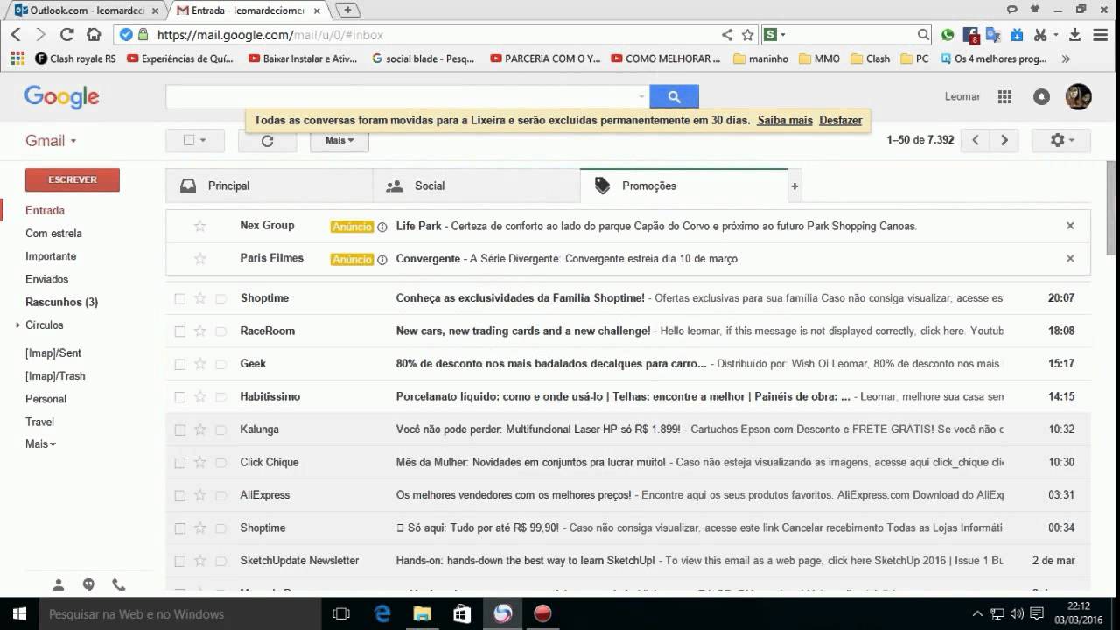The image size is (1120, 630).
Task: Dismiss the Nex Group ad
Action: [x=1070, y=226]
